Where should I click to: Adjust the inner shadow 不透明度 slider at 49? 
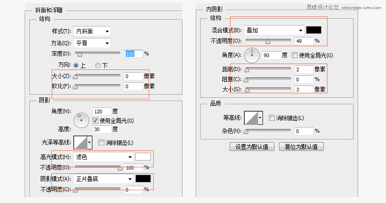268,41
